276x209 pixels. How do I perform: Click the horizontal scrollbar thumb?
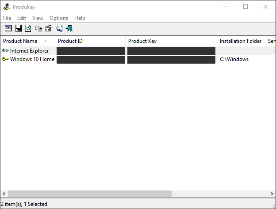(x=90, y=194)
